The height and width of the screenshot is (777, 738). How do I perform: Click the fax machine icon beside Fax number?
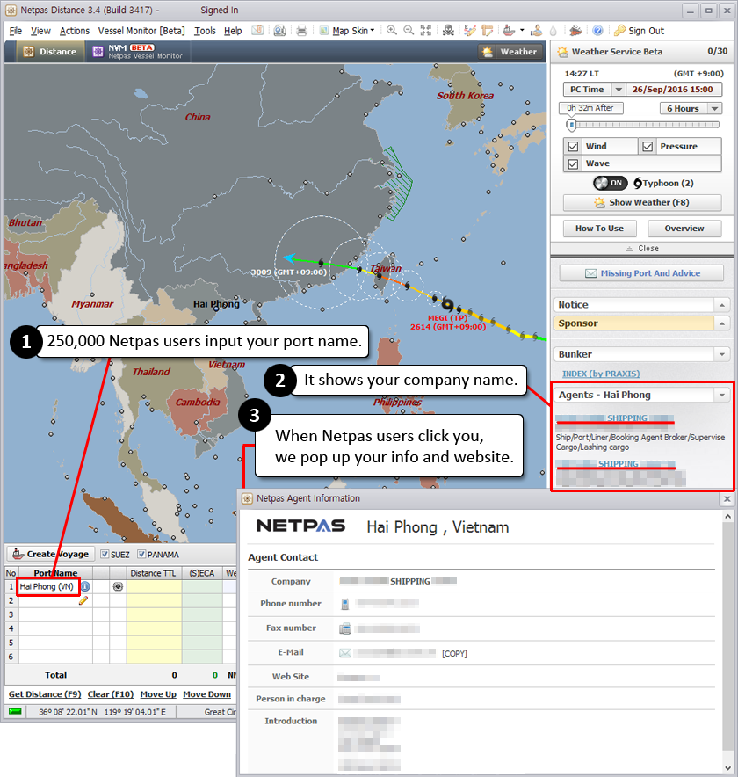point(345,628)
